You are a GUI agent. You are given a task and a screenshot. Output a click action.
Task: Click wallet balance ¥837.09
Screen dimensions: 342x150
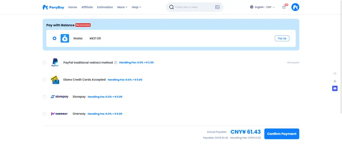(95, 38)
